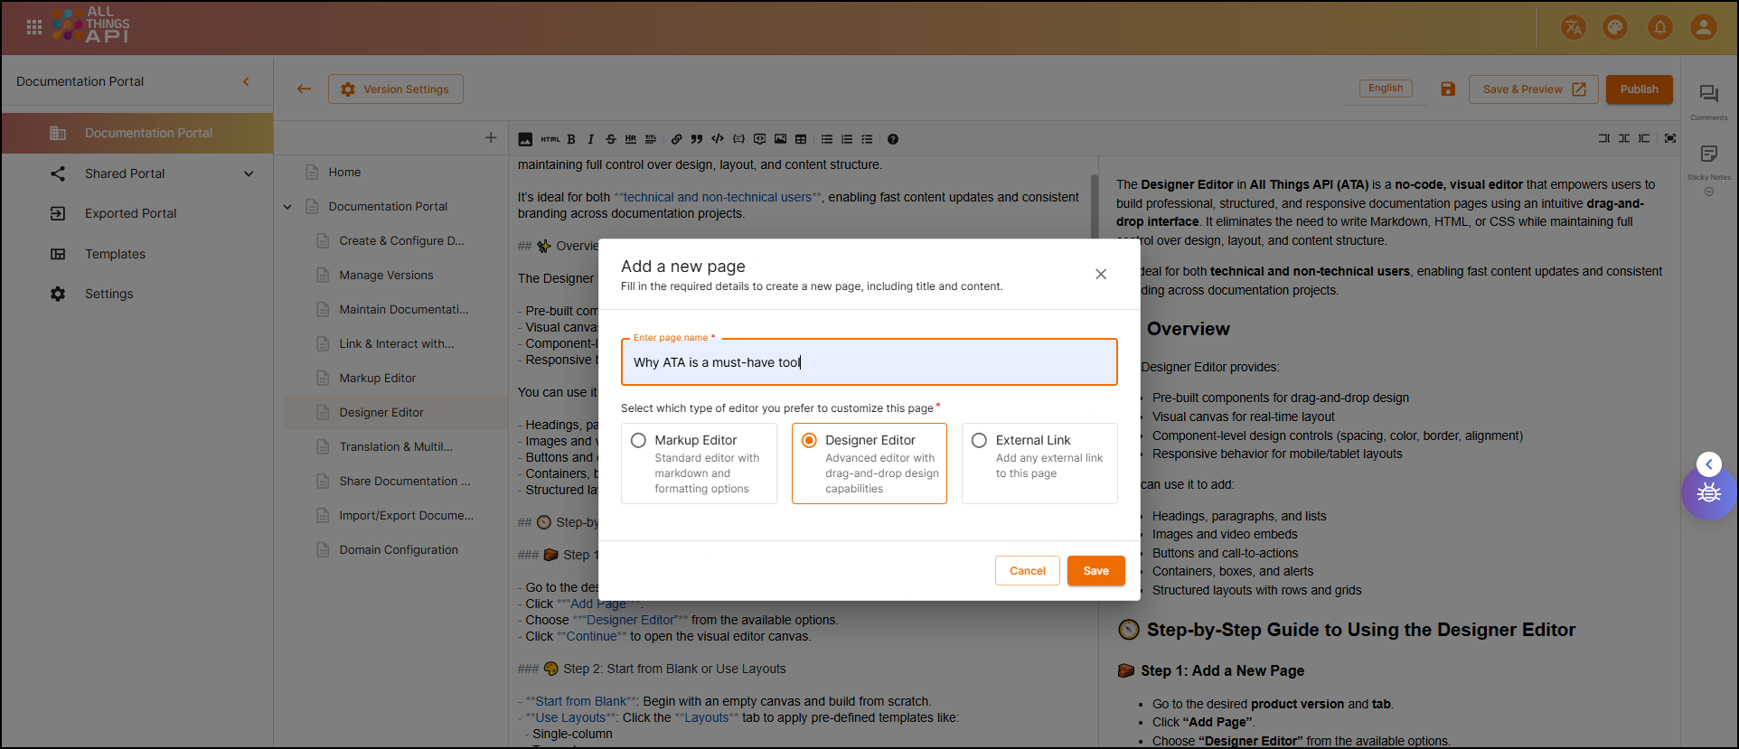Screen dimensions: 1739x749
Task: Expand the Shared Portal submenu
Action: 249,173
